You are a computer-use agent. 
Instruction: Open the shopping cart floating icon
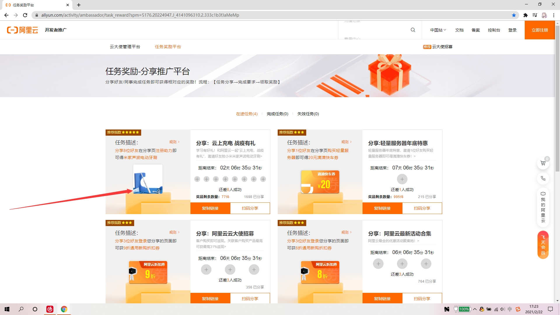coord(543,163)
